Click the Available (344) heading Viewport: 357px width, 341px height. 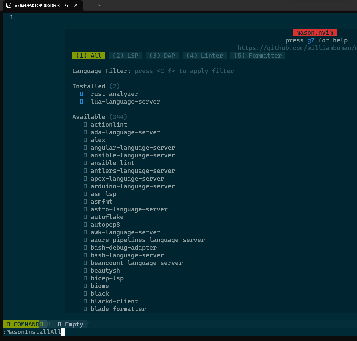[100, 117]
